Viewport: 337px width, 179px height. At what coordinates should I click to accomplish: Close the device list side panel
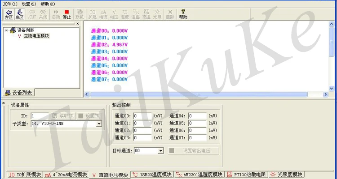coord(78,24)
